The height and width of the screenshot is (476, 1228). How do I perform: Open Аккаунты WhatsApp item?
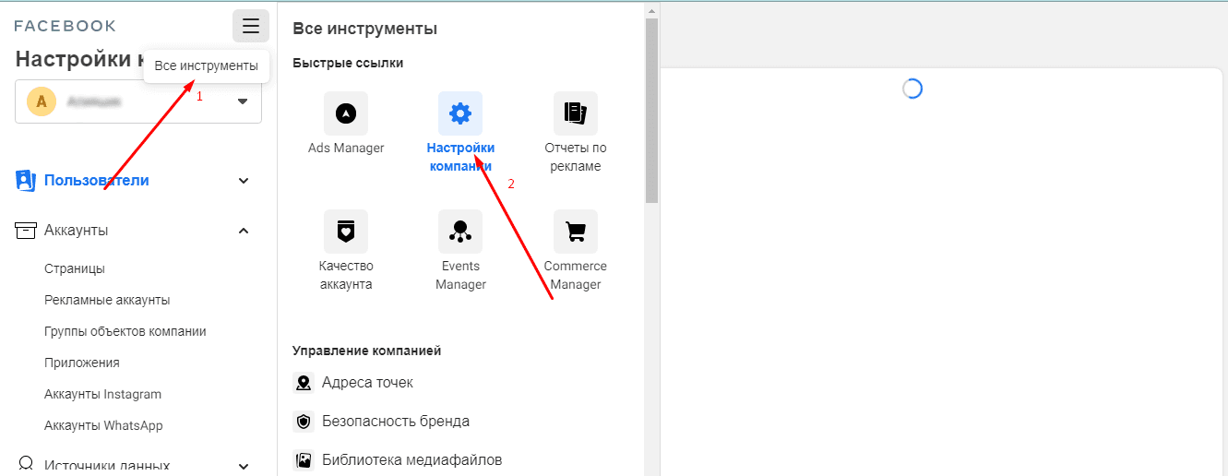[103, 425]
